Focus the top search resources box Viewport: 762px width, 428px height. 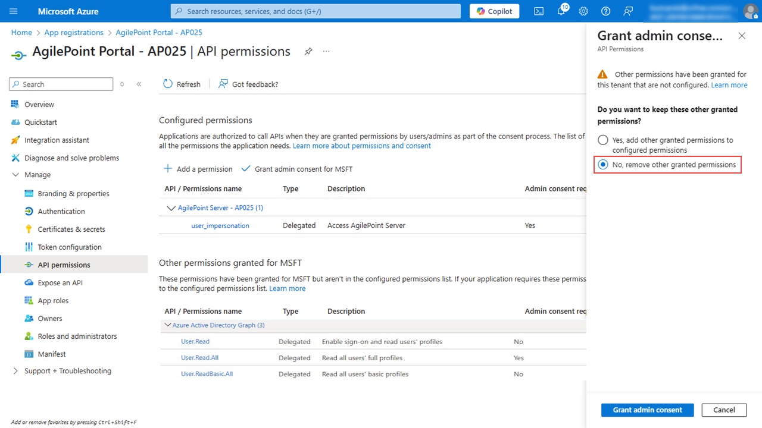pyautogui.click(x=316, y=11)
